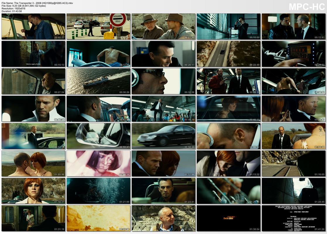The width and height of the screenshot is (327, 234).
Task: Click the close-up frame at 00:40:34
Action: [x=33, y=109]
